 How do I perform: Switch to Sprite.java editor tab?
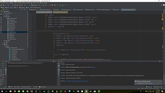coord(117,10)
